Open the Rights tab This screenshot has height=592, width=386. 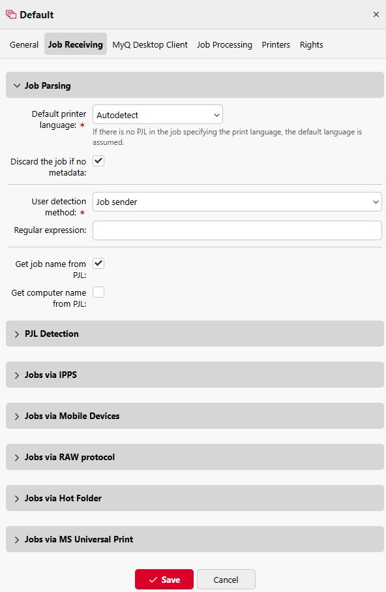tap(311, 44)
